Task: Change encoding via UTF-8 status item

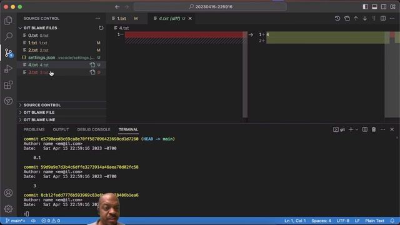Action: [343, 221]
